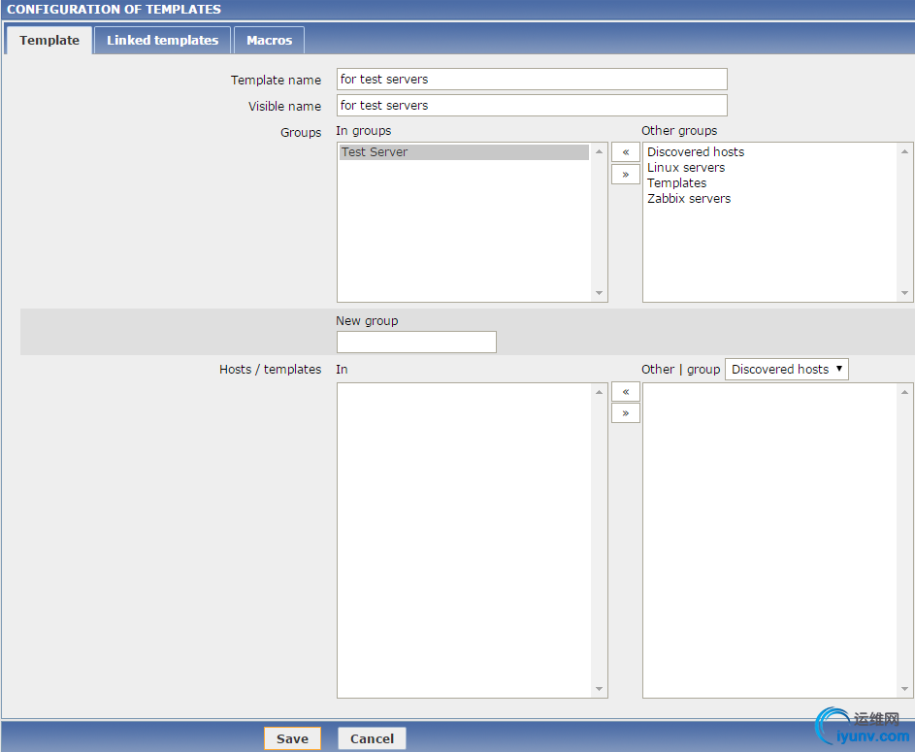Open the Template tab
This screenshot has height=752, width=915.
click(49, 40)
